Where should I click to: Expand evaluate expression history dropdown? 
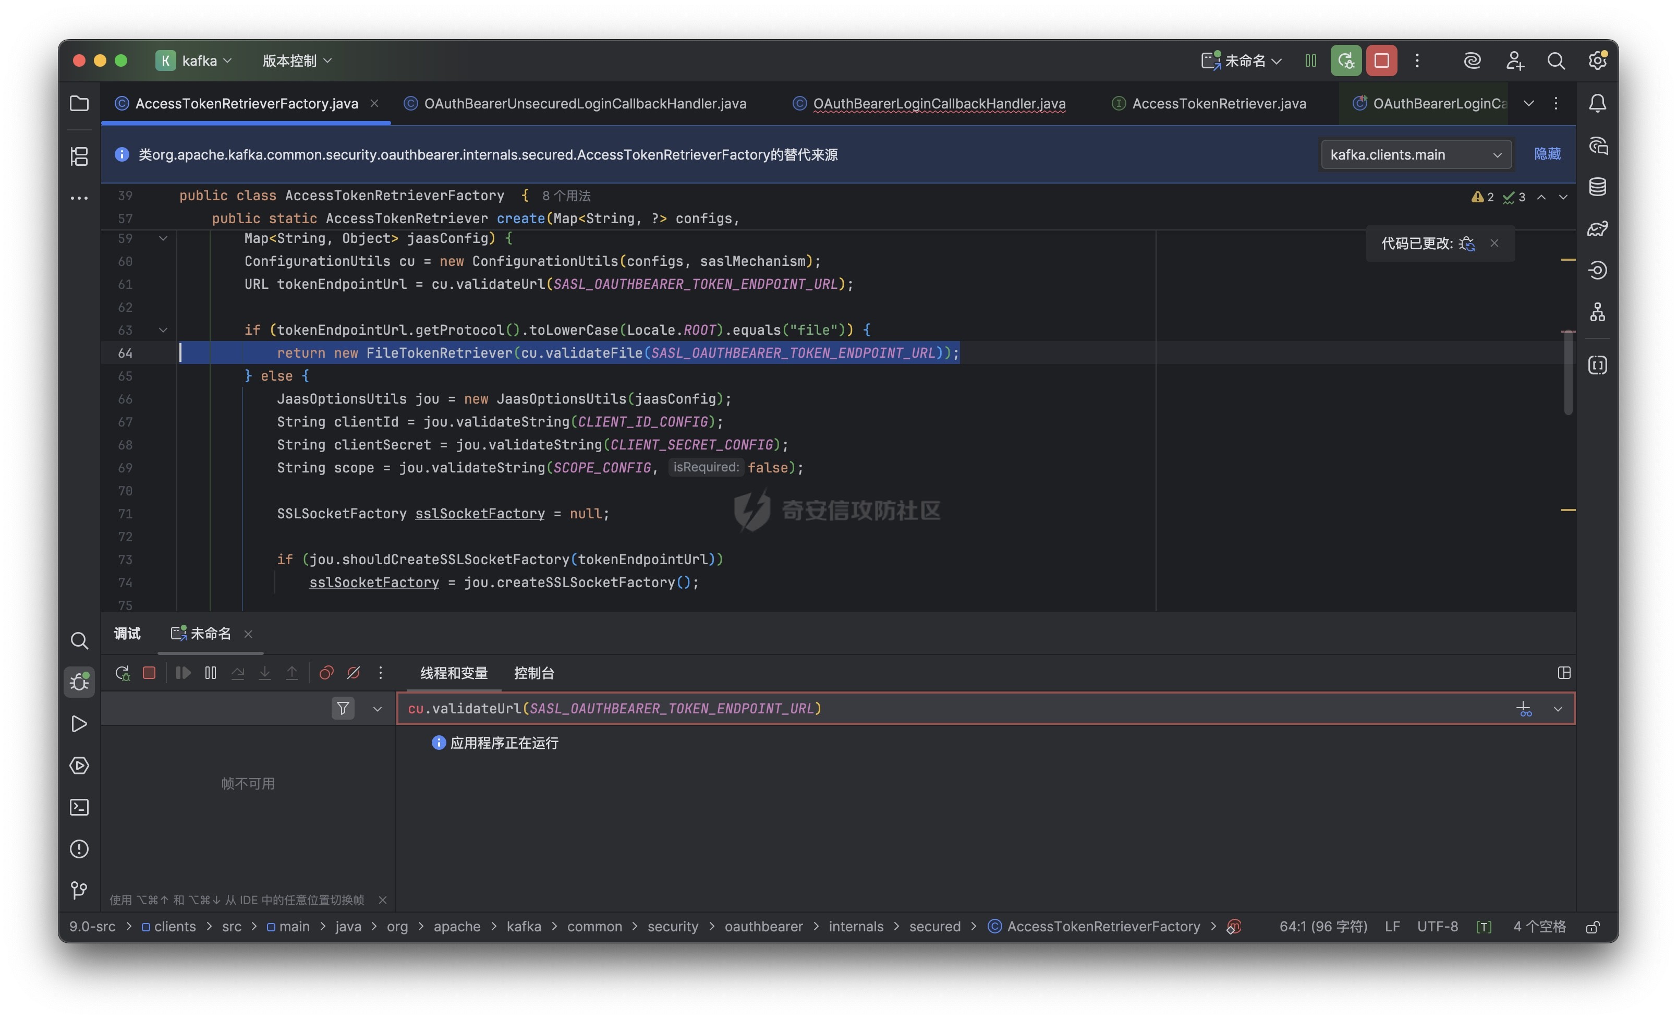1558,708
